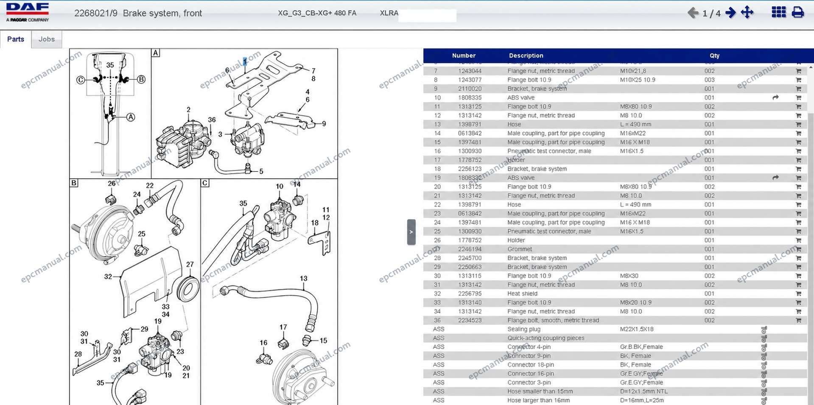Click the DAF logo
This screenshot has width=814, height=405.
[28, 12]
